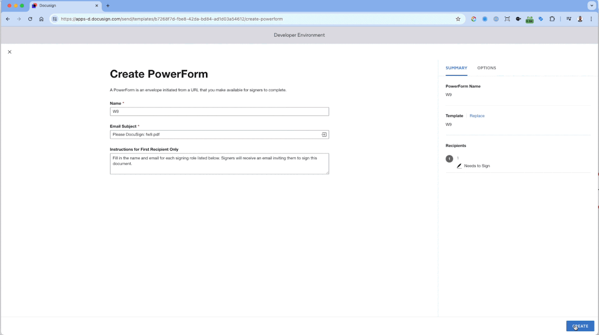The width and height of the screenshot is (599, 335).
Task: Open a new browser tab
Action: coord(108,5)
